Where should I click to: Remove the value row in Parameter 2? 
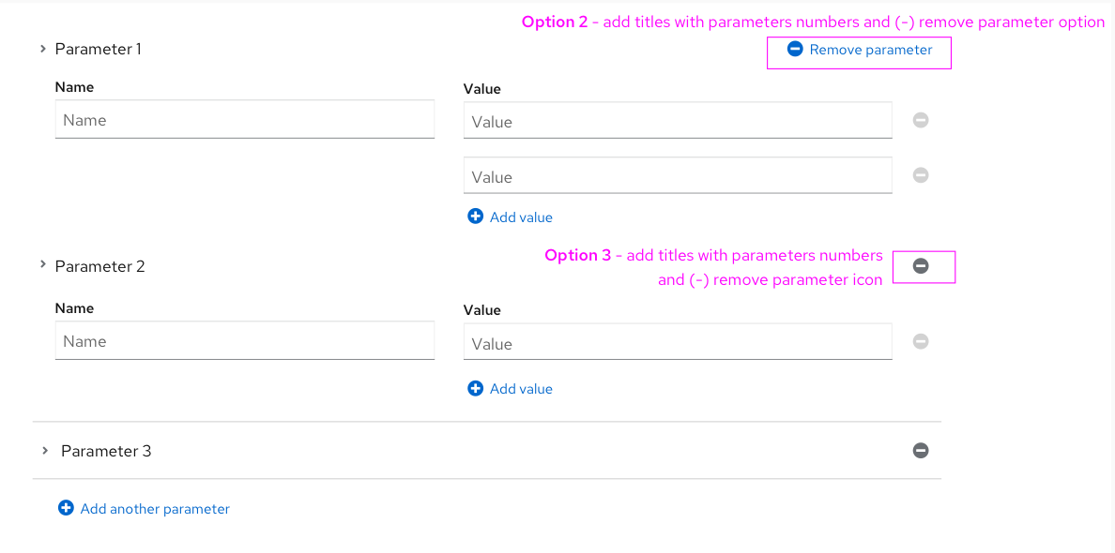tap(921, 342)
